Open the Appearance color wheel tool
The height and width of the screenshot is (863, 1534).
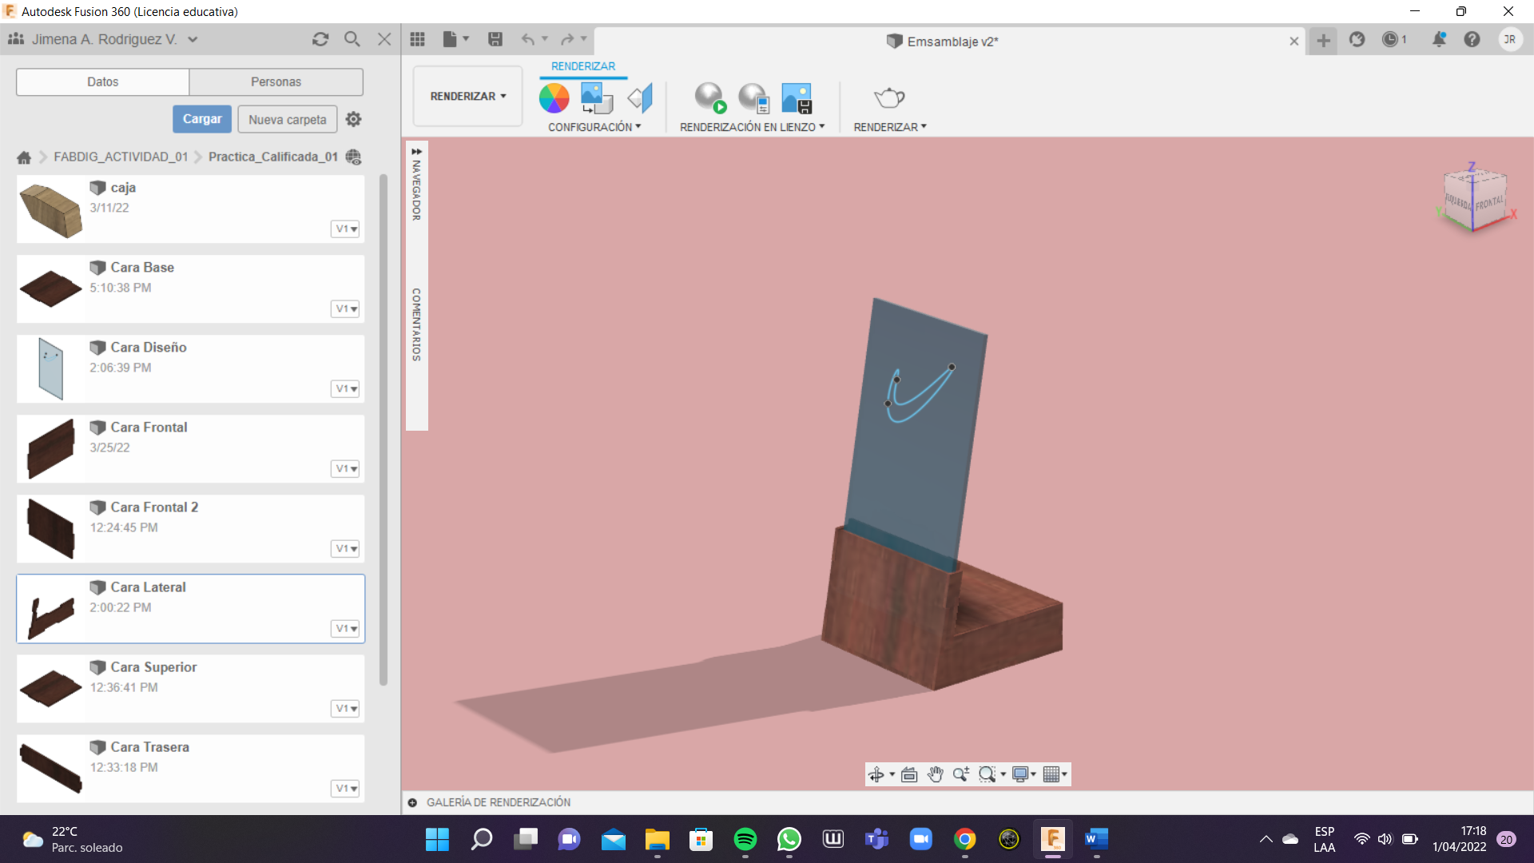[554, 98]
